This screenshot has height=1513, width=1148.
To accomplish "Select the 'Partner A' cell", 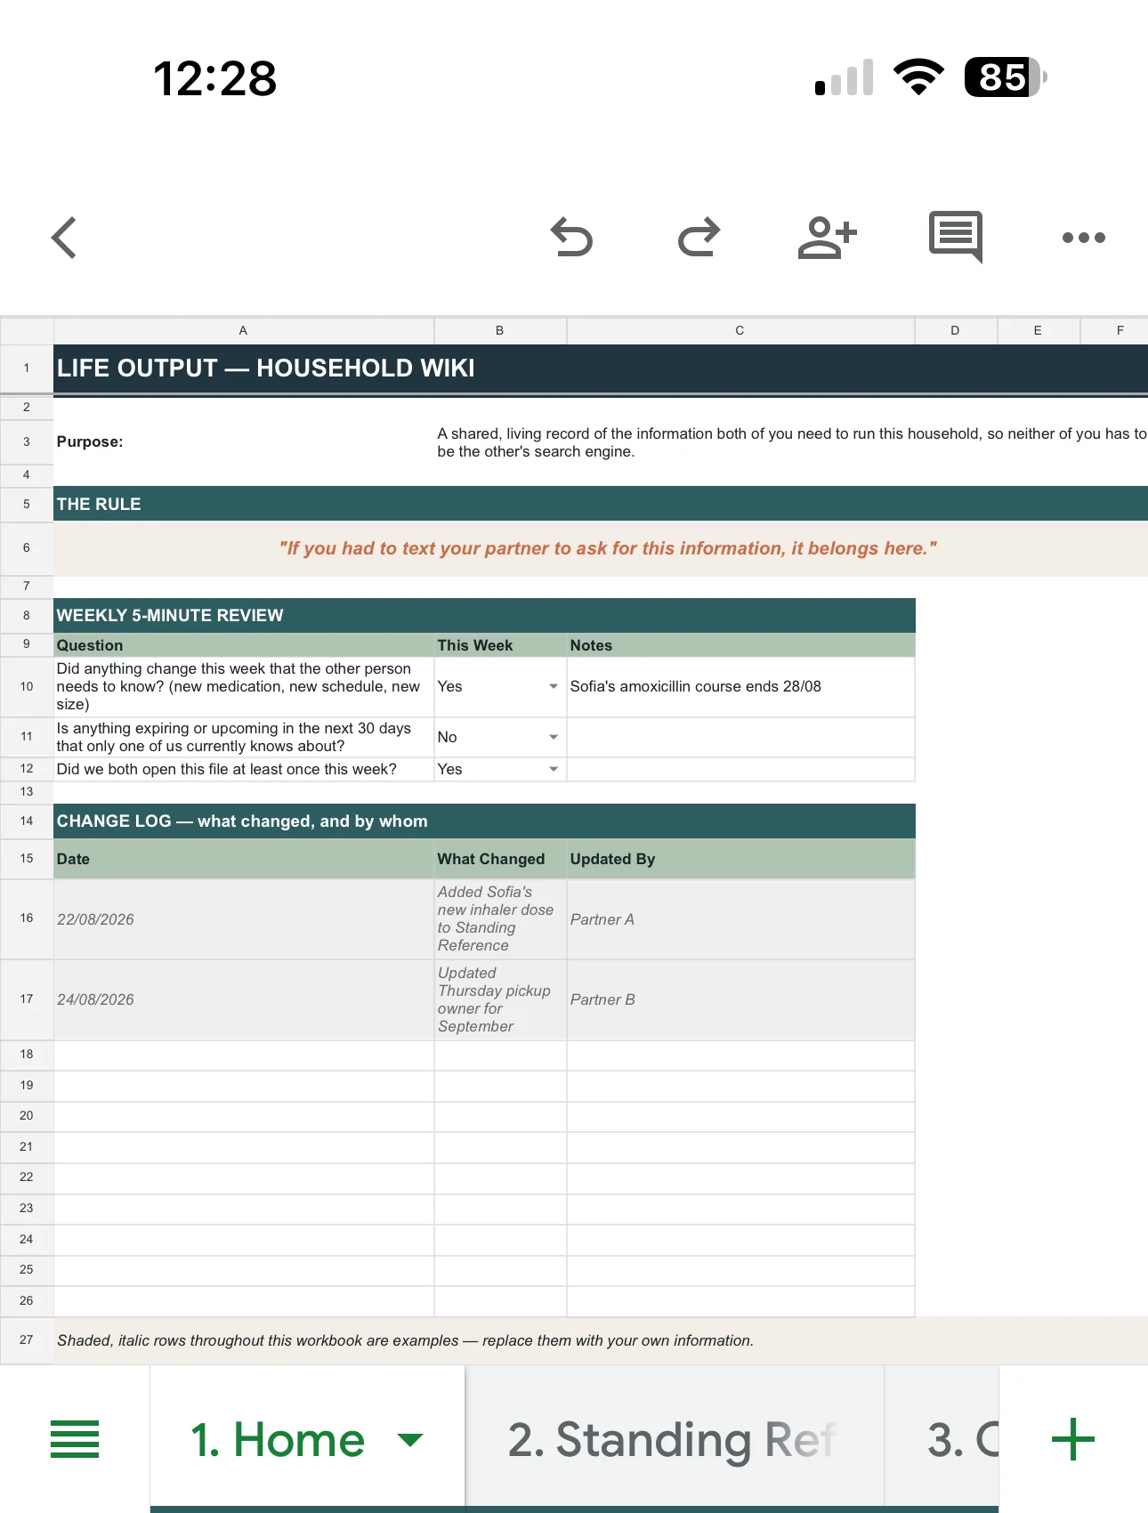I will 740,919.
